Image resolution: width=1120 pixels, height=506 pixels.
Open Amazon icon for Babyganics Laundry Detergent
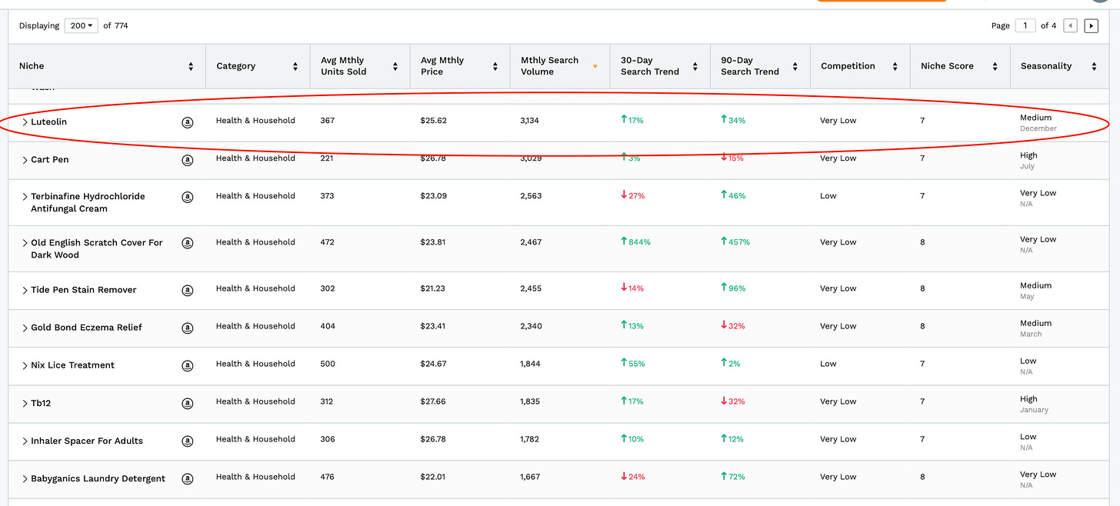click(x=187, y=478)
